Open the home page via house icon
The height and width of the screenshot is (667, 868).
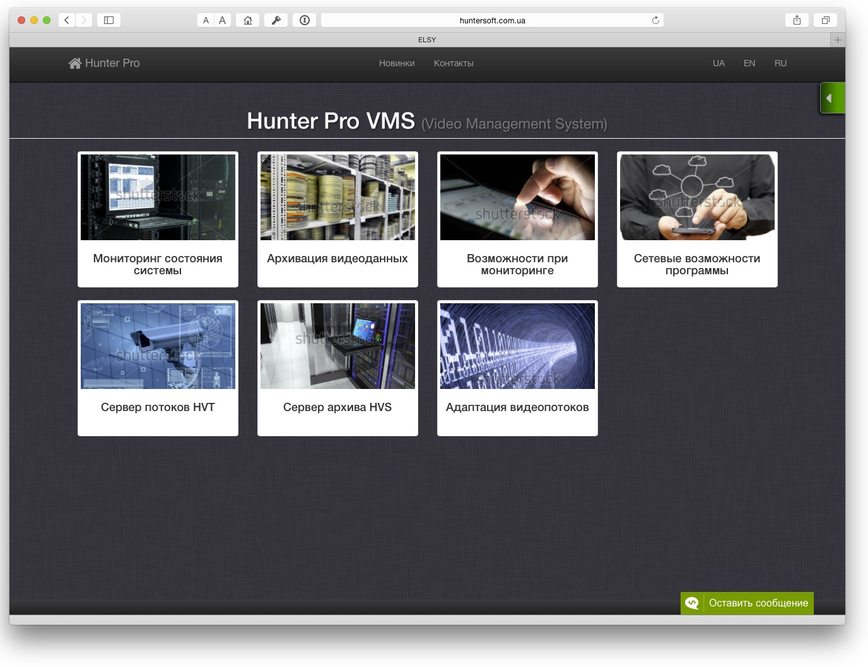(x=248, y=20)
